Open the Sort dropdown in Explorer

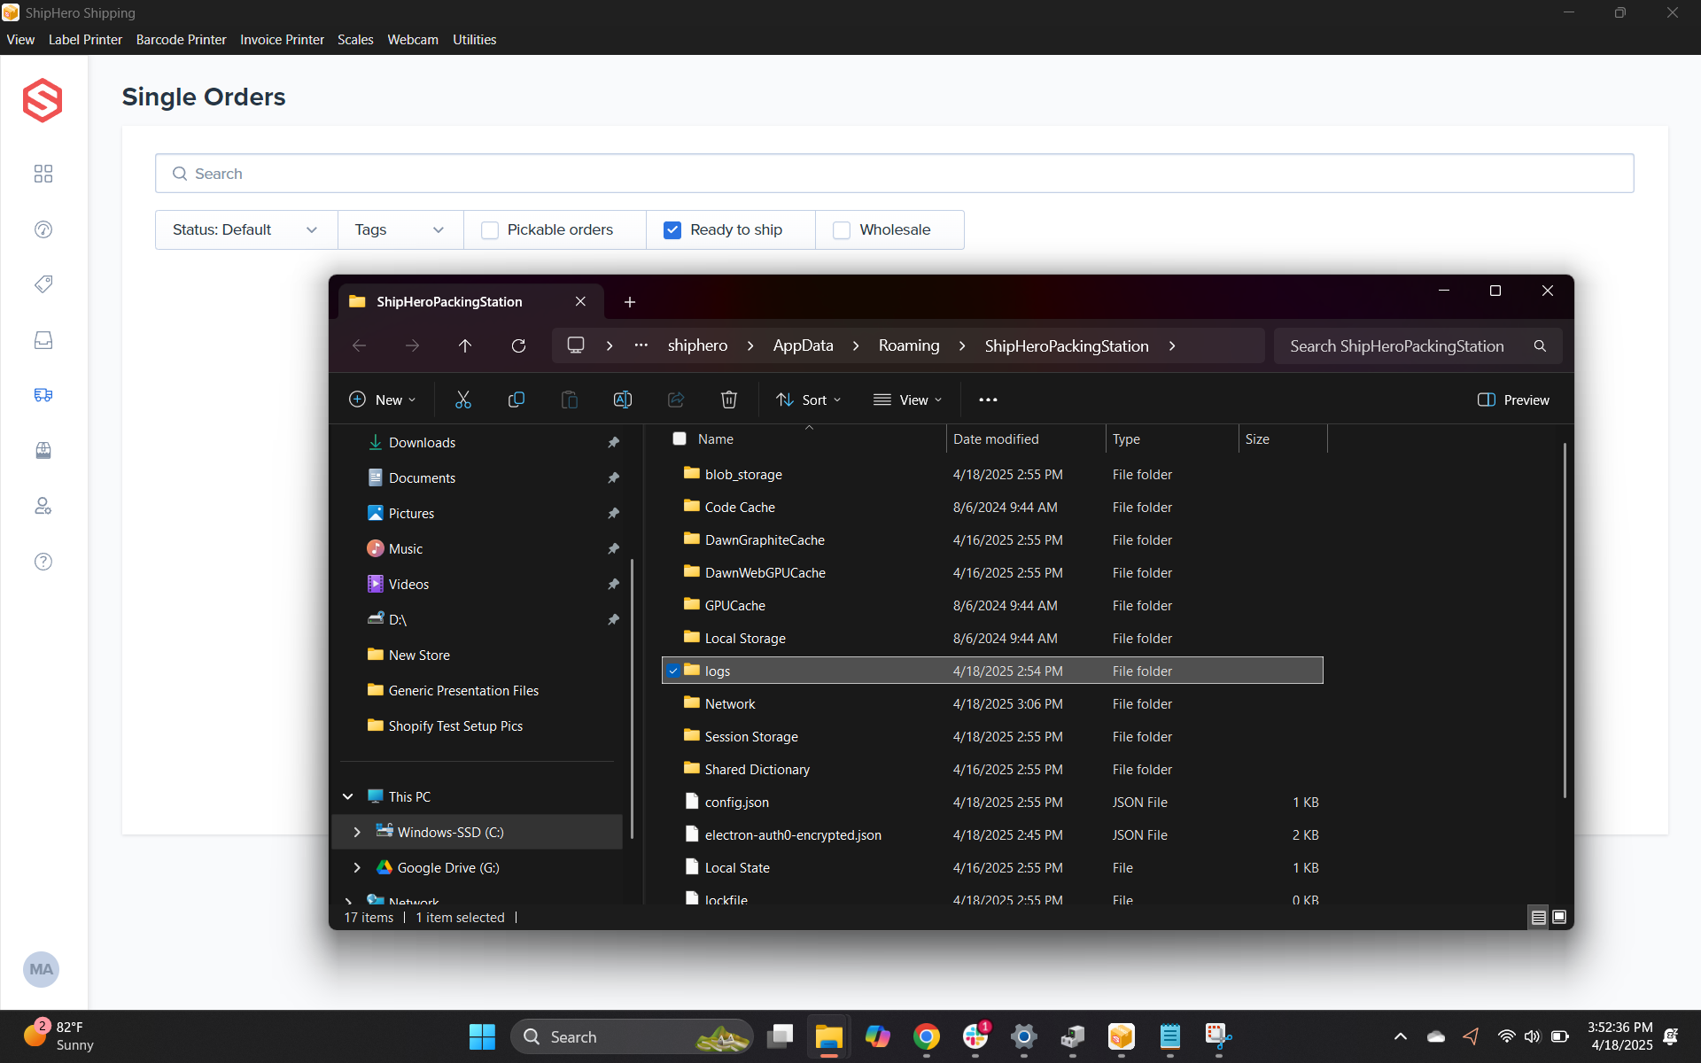[x=808, y=400]
